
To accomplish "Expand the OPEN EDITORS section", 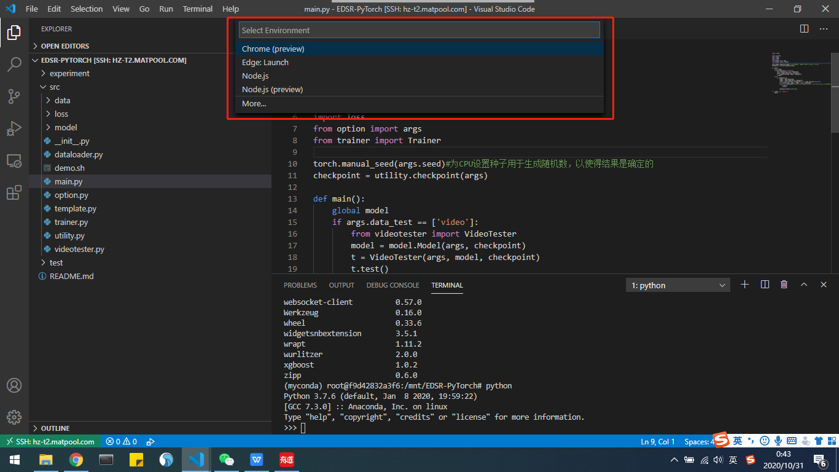I will click(150, 46).
